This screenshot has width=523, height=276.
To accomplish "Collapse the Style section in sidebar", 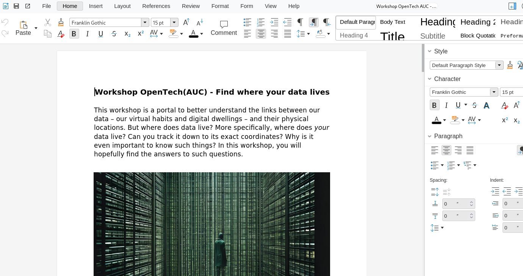I will tap(430, 51).
